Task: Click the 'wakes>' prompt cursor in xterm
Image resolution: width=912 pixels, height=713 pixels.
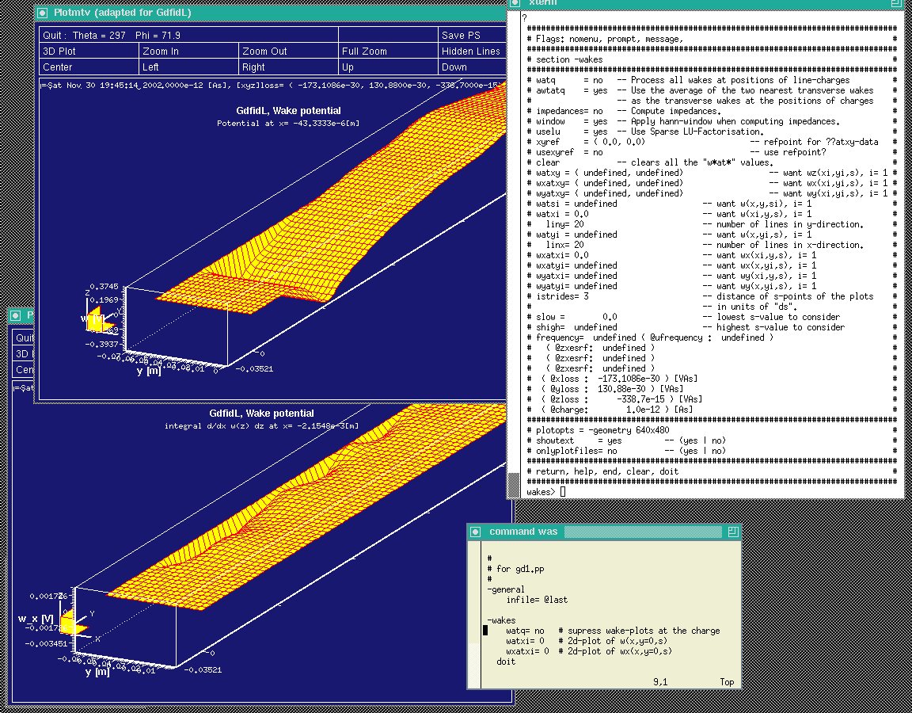Action: (562, 492)
